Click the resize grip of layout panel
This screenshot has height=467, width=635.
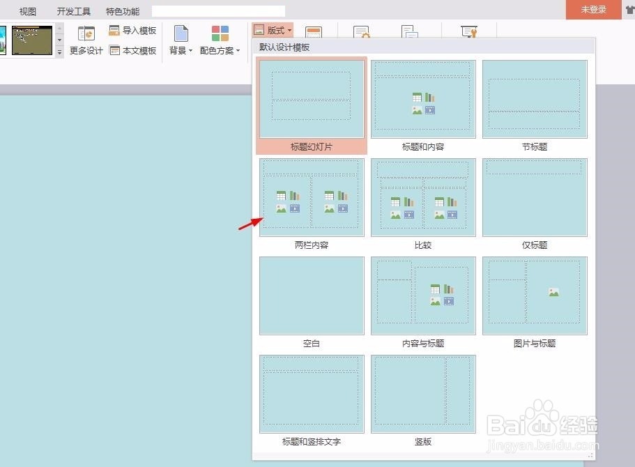(590, 456)
